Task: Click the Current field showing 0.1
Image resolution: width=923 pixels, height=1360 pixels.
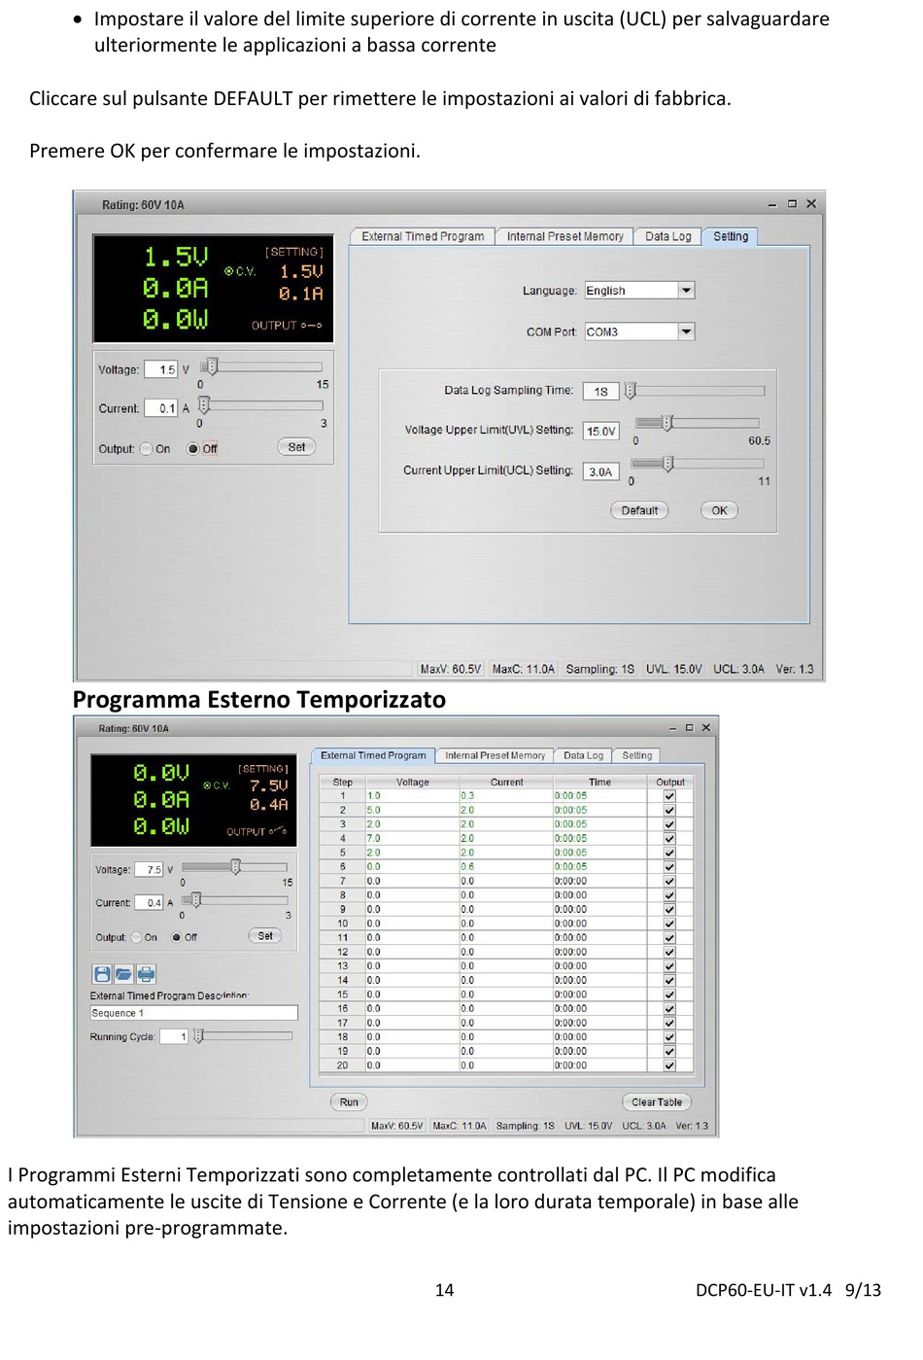Action: [161, 408]
